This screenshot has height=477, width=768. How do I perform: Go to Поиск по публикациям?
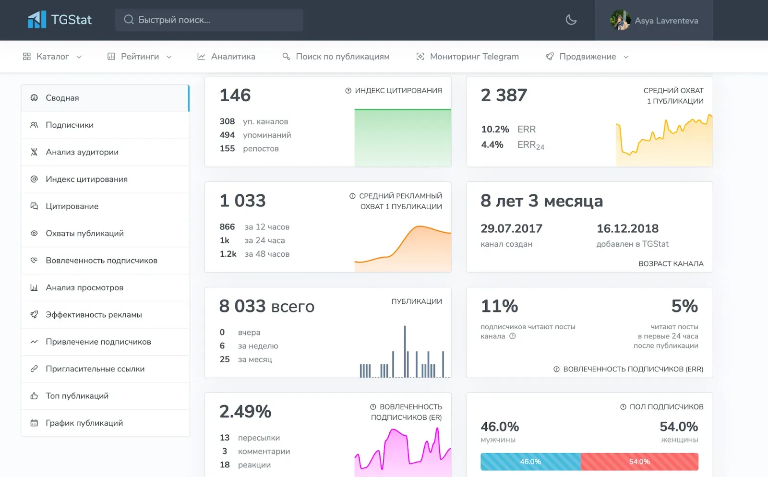336,57
